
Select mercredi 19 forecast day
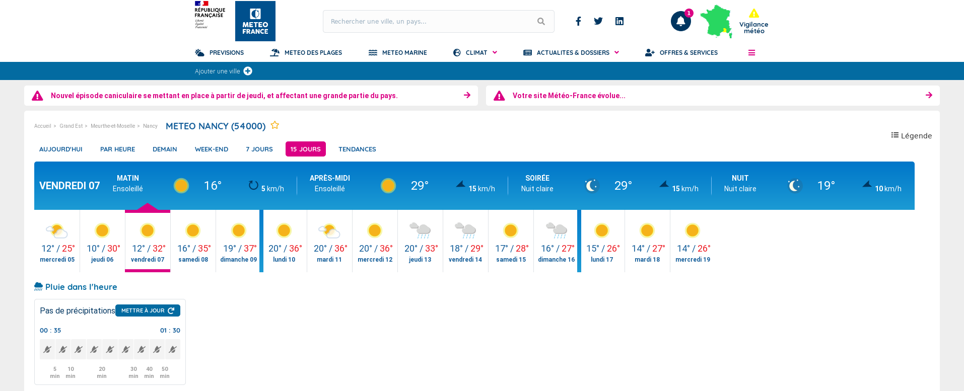[x=693, y=242]
